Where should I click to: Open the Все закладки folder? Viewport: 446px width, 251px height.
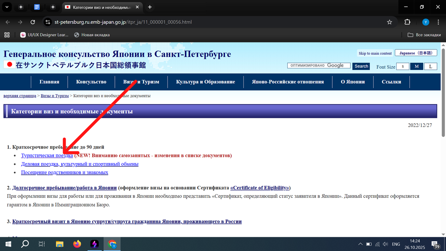tap(424, 35)
